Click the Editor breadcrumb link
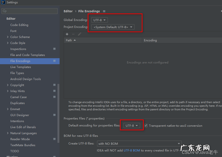The height and width of the screenshot is (157, 222). [68, 11]
